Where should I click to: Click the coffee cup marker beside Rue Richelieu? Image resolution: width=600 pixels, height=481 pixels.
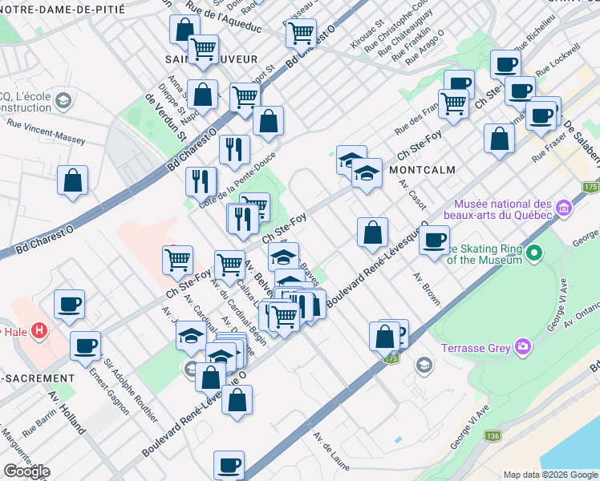pyautogui.click(x=505, y=65)
